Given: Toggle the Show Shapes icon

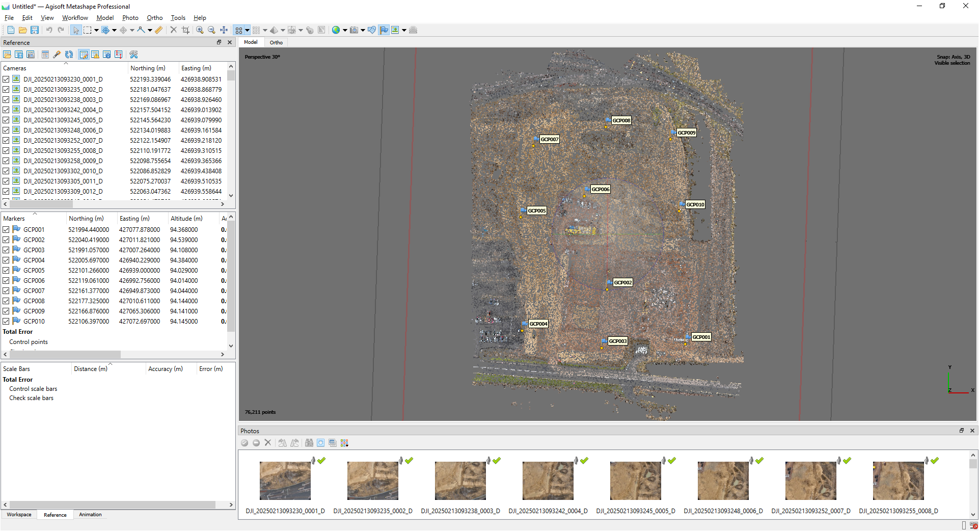Looking at the screenshot, I should point(372,30).
